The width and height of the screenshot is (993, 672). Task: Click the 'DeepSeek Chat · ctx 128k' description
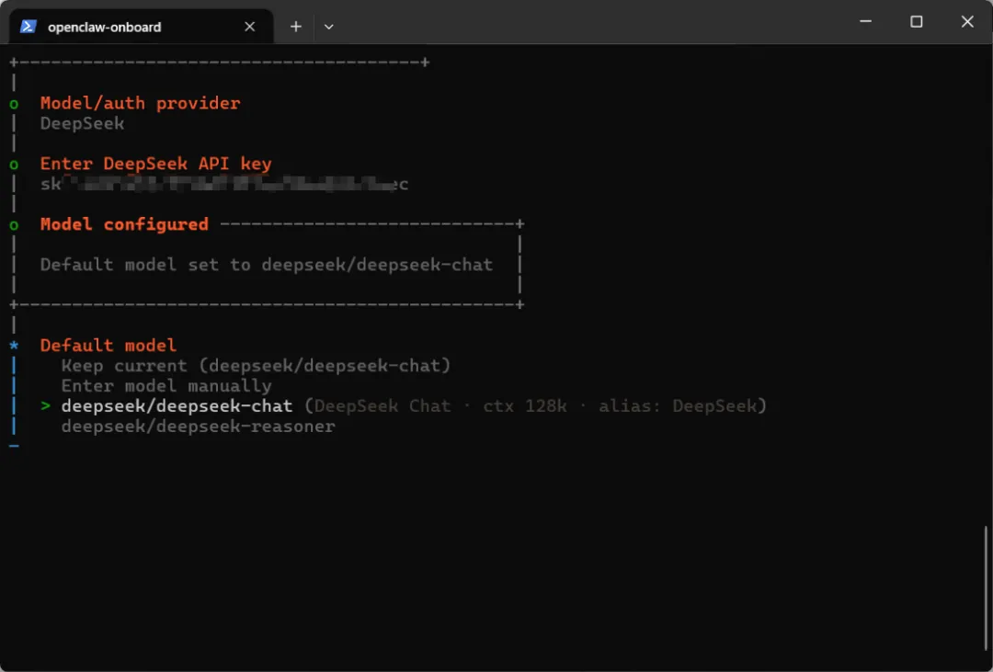click(x=440, y=406)
